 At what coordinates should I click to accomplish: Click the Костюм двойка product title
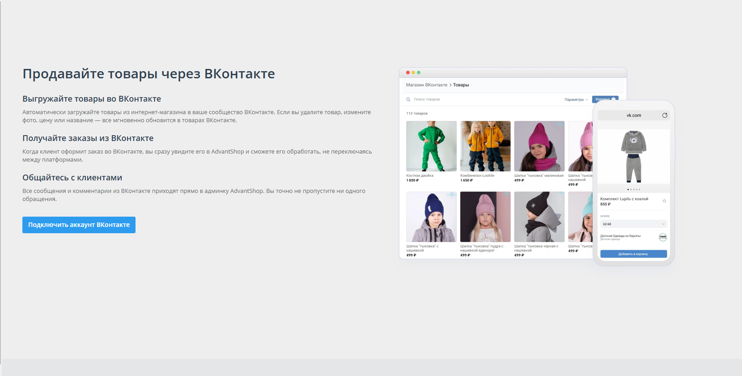pyautogui.click(x=420, y=175)
